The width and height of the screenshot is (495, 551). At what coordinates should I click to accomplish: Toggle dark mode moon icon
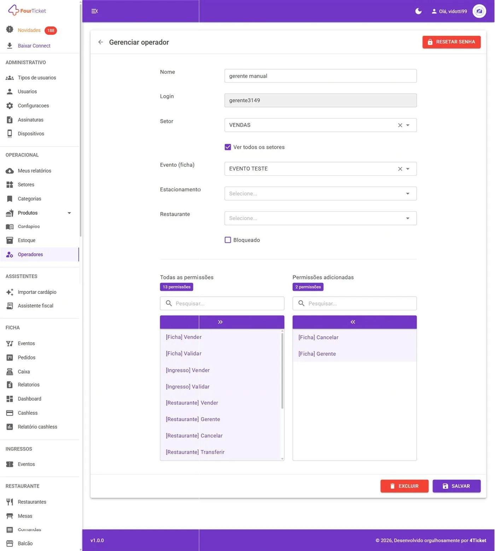(x=418, y=11)
